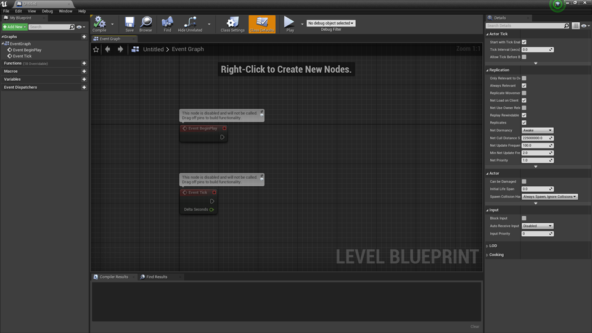Switch to Compiler Results tab
Viewport: 592px width, 333px height.
tap(113, 277)
